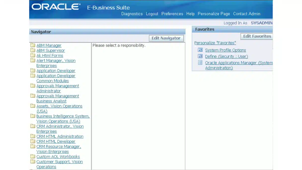
Task: Click the Edit Navigator button
Action: click(x=166, y=38)
